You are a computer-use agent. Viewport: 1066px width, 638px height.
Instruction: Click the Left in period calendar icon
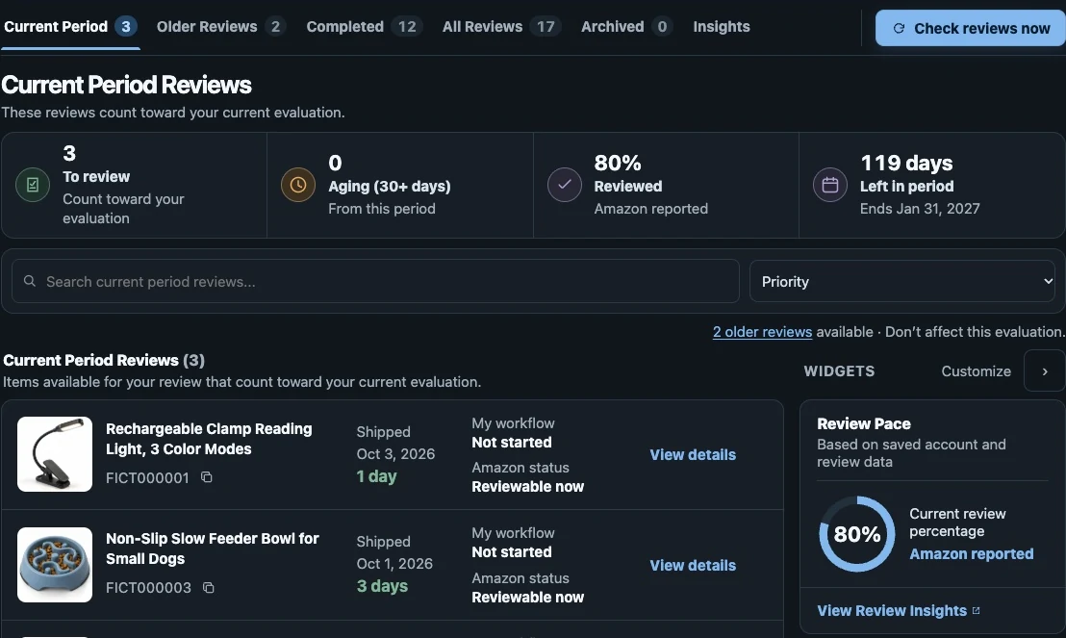[830, 185]
